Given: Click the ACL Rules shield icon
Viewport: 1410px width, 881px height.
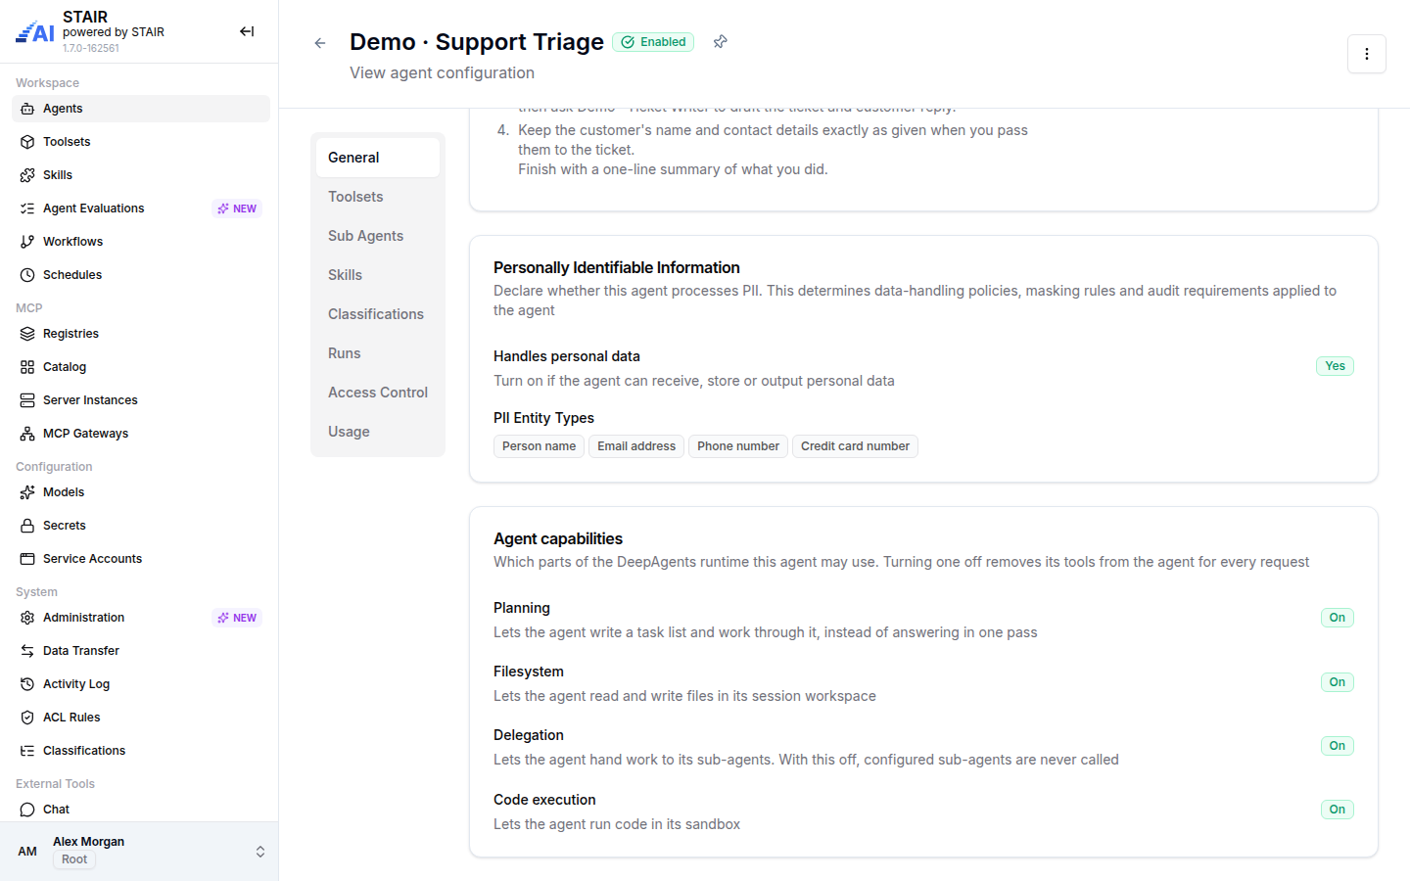Looking at the screenshot, I should coord(27,718).
